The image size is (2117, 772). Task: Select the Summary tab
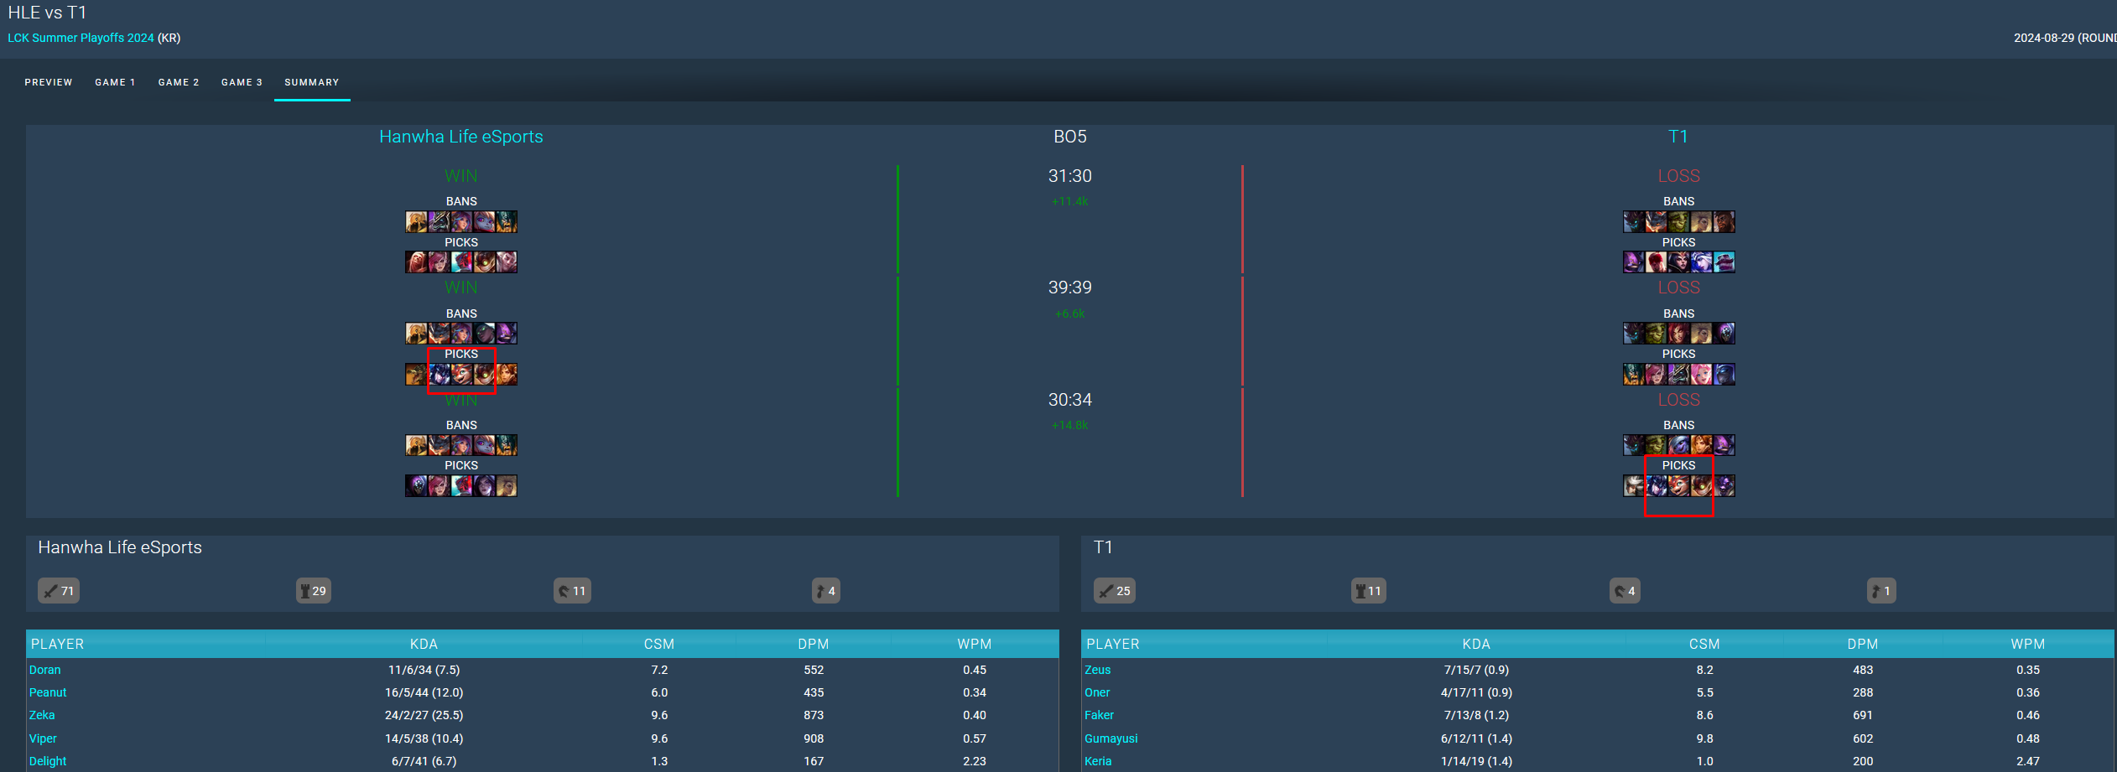[x=312, y=82]
